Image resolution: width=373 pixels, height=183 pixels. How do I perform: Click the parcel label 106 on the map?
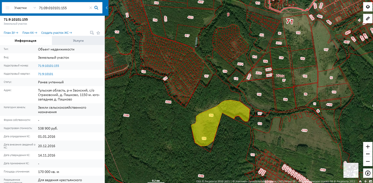click(285, 100)
